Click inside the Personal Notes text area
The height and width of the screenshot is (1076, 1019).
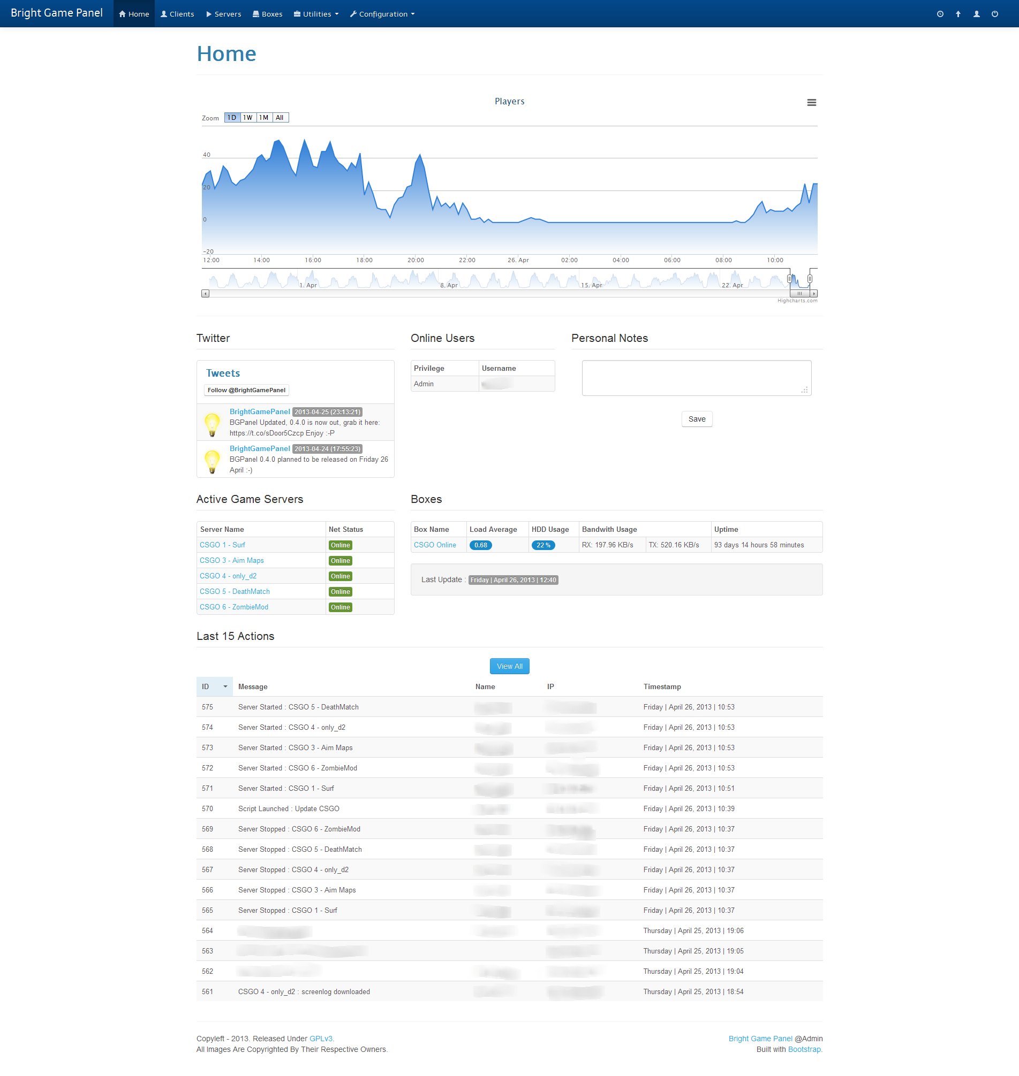click(x=696, y=378)
